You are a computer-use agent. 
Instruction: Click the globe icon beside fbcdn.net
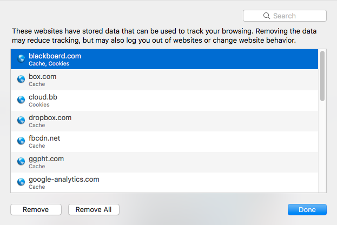tap(21, 141)
